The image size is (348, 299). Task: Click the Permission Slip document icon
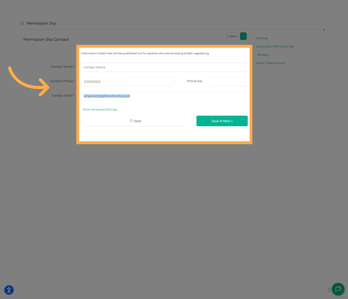22,23
